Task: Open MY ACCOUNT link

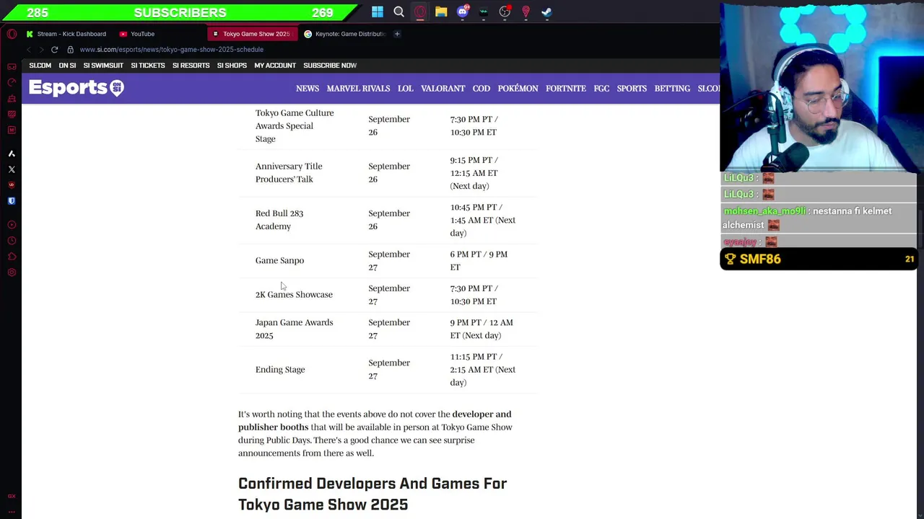Action: [275, 66]
